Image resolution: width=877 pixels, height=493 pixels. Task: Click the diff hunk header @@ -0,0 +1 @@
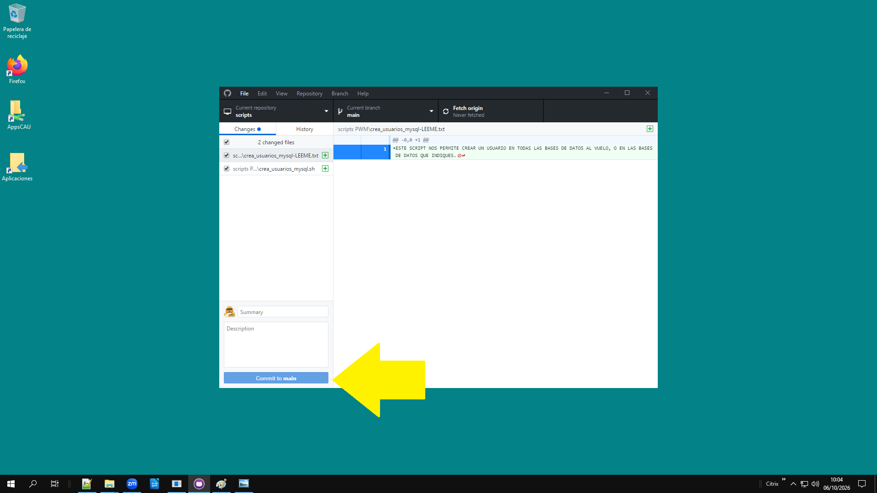pyautogui.click(x=411, y=140)
